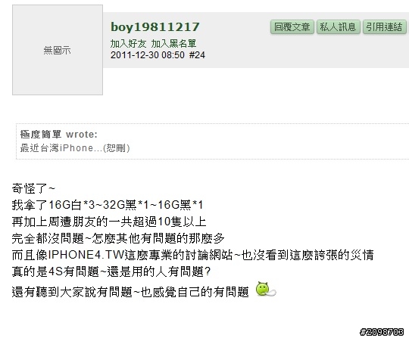Click the line mentioning 16G白*3~32G黑*1
409x338 pixels.
[x=108, y=205]
